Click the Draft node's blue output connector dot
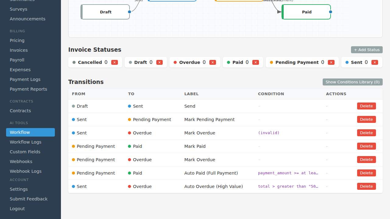390x219 pixels. [x=129, y=12]
